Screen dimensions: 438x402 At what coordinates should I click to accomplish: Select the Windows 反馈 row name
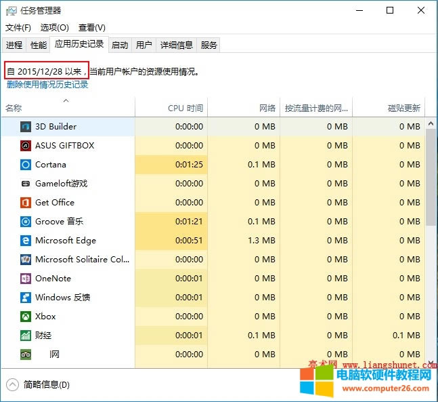[62, 298]
